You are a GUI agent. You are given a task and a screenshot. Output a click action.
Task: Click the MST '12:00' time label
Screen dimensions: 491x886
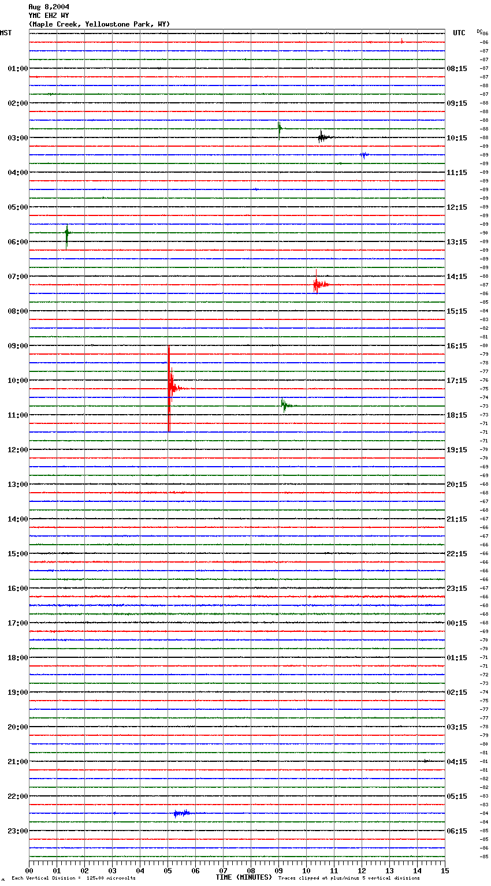[18, 450]
